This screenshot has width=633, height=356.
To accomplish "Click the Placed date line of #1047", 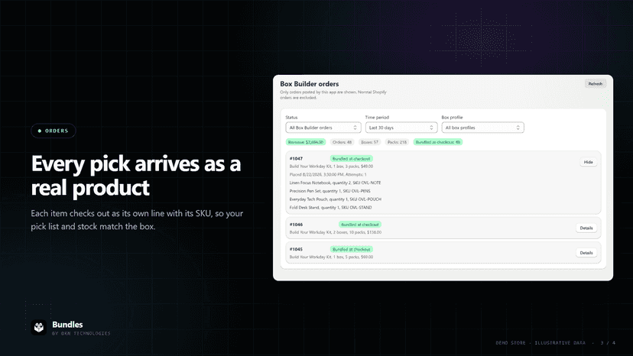I will click(328, 174).
